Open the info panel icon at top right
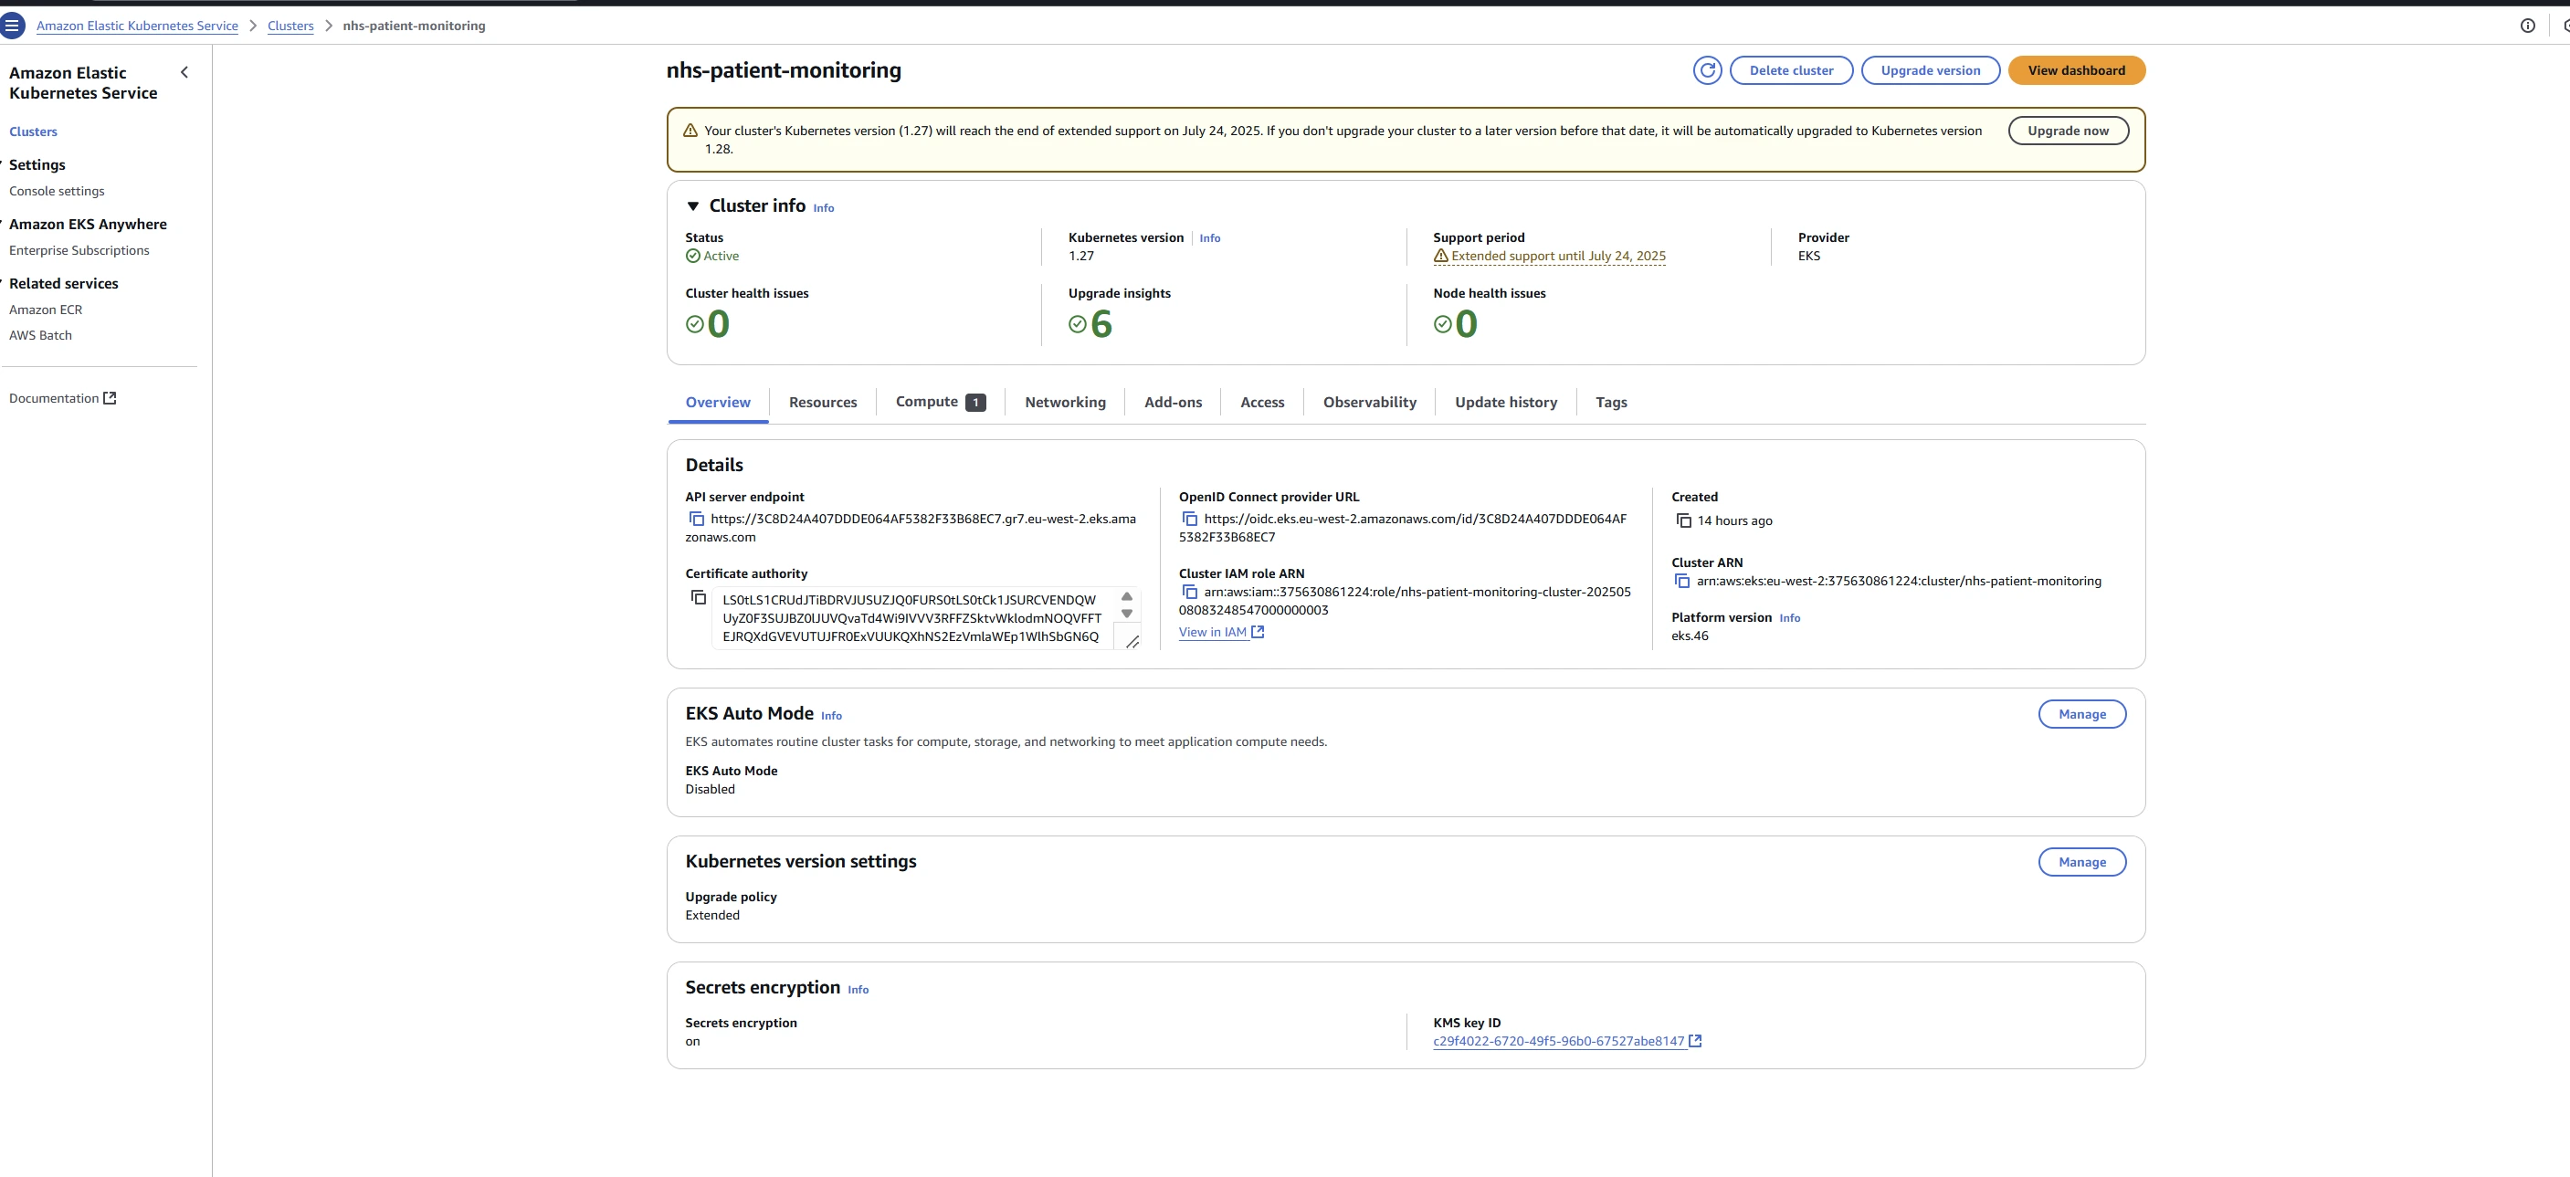The height and width of the screenshot is (1177, 2570). tap(2527, 26)
